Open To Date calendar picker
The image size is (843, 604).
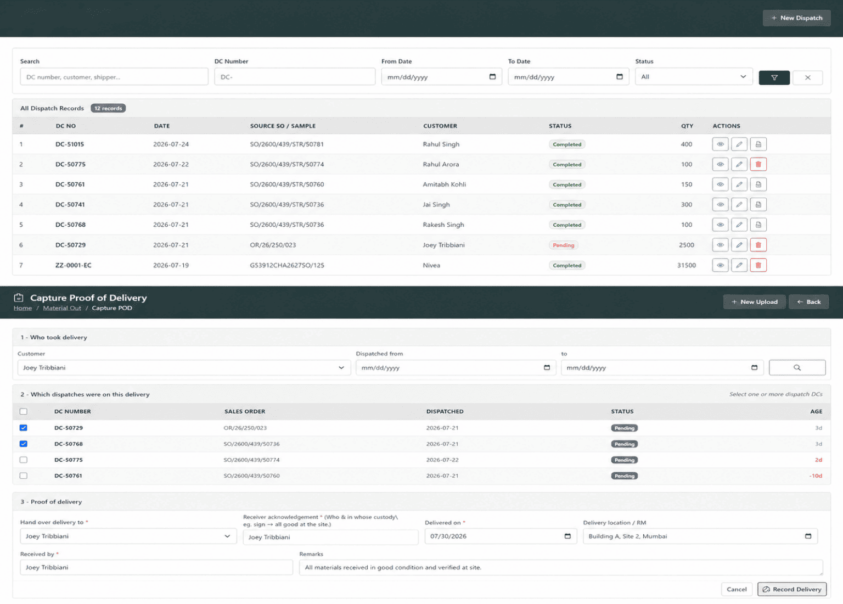[620, 77]
